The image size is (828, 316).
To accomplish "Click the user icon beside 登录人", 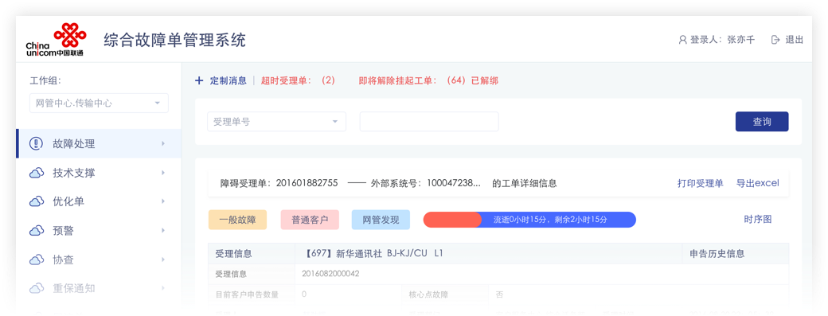I will (682, 40).
